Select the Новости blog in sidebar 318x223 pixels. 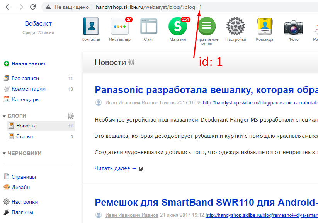(26, 126)
